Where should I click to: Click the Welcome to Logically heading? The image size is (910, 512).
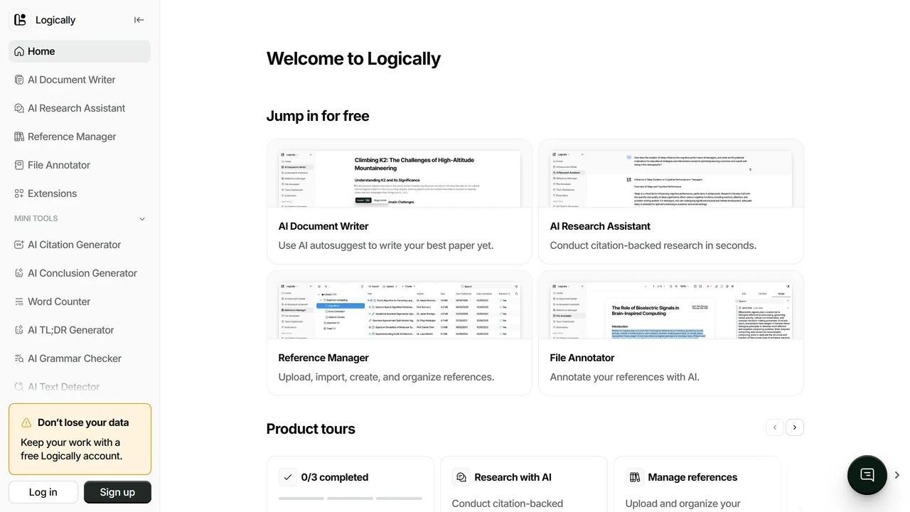[353, 58]
